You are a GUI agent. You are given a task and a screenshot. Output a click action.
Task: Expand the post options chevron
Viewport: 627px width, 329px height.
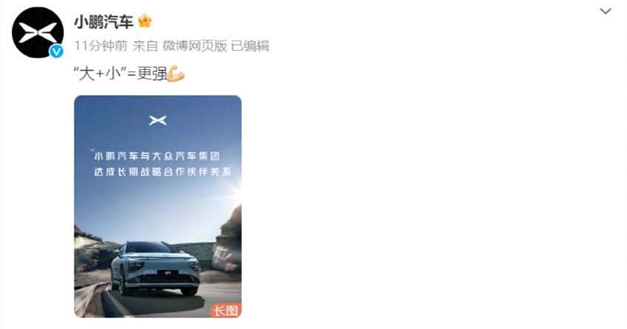click(606, 11)
